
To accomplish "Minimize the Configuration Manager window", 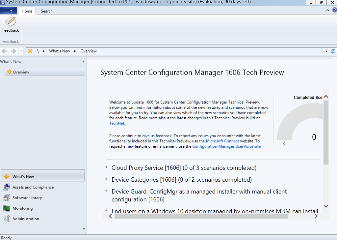I will [311, 3].
